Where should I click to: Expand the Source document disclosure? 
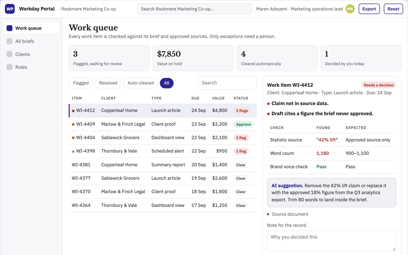tap(288, 214)
